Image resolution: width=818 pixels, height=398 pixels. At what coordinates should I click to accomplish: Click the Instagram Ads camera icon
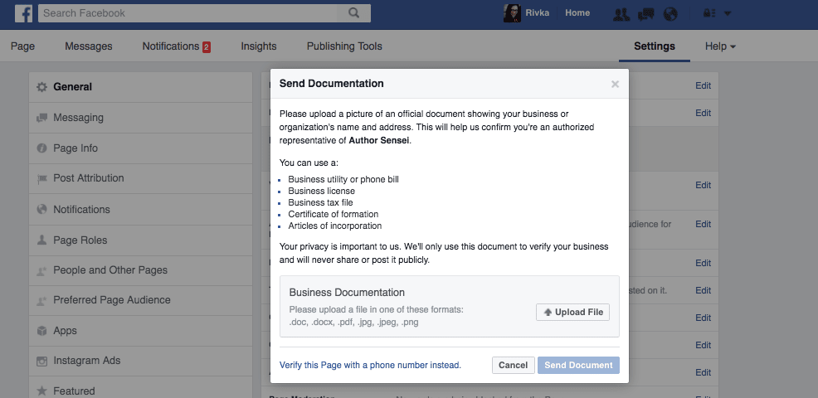[41, 361]
